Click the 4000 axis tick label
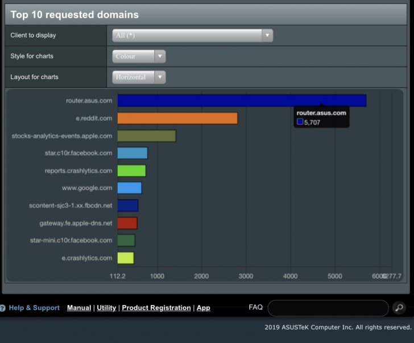 coord(291,276)
